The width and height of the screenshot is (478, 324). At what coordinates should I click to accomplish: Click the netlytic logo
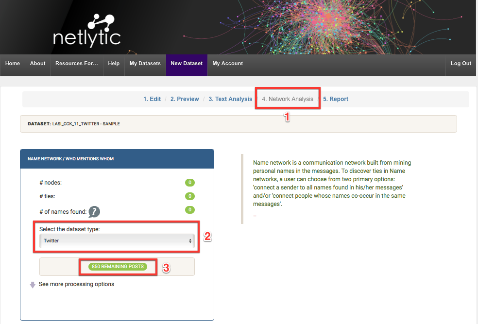(86, 30)
